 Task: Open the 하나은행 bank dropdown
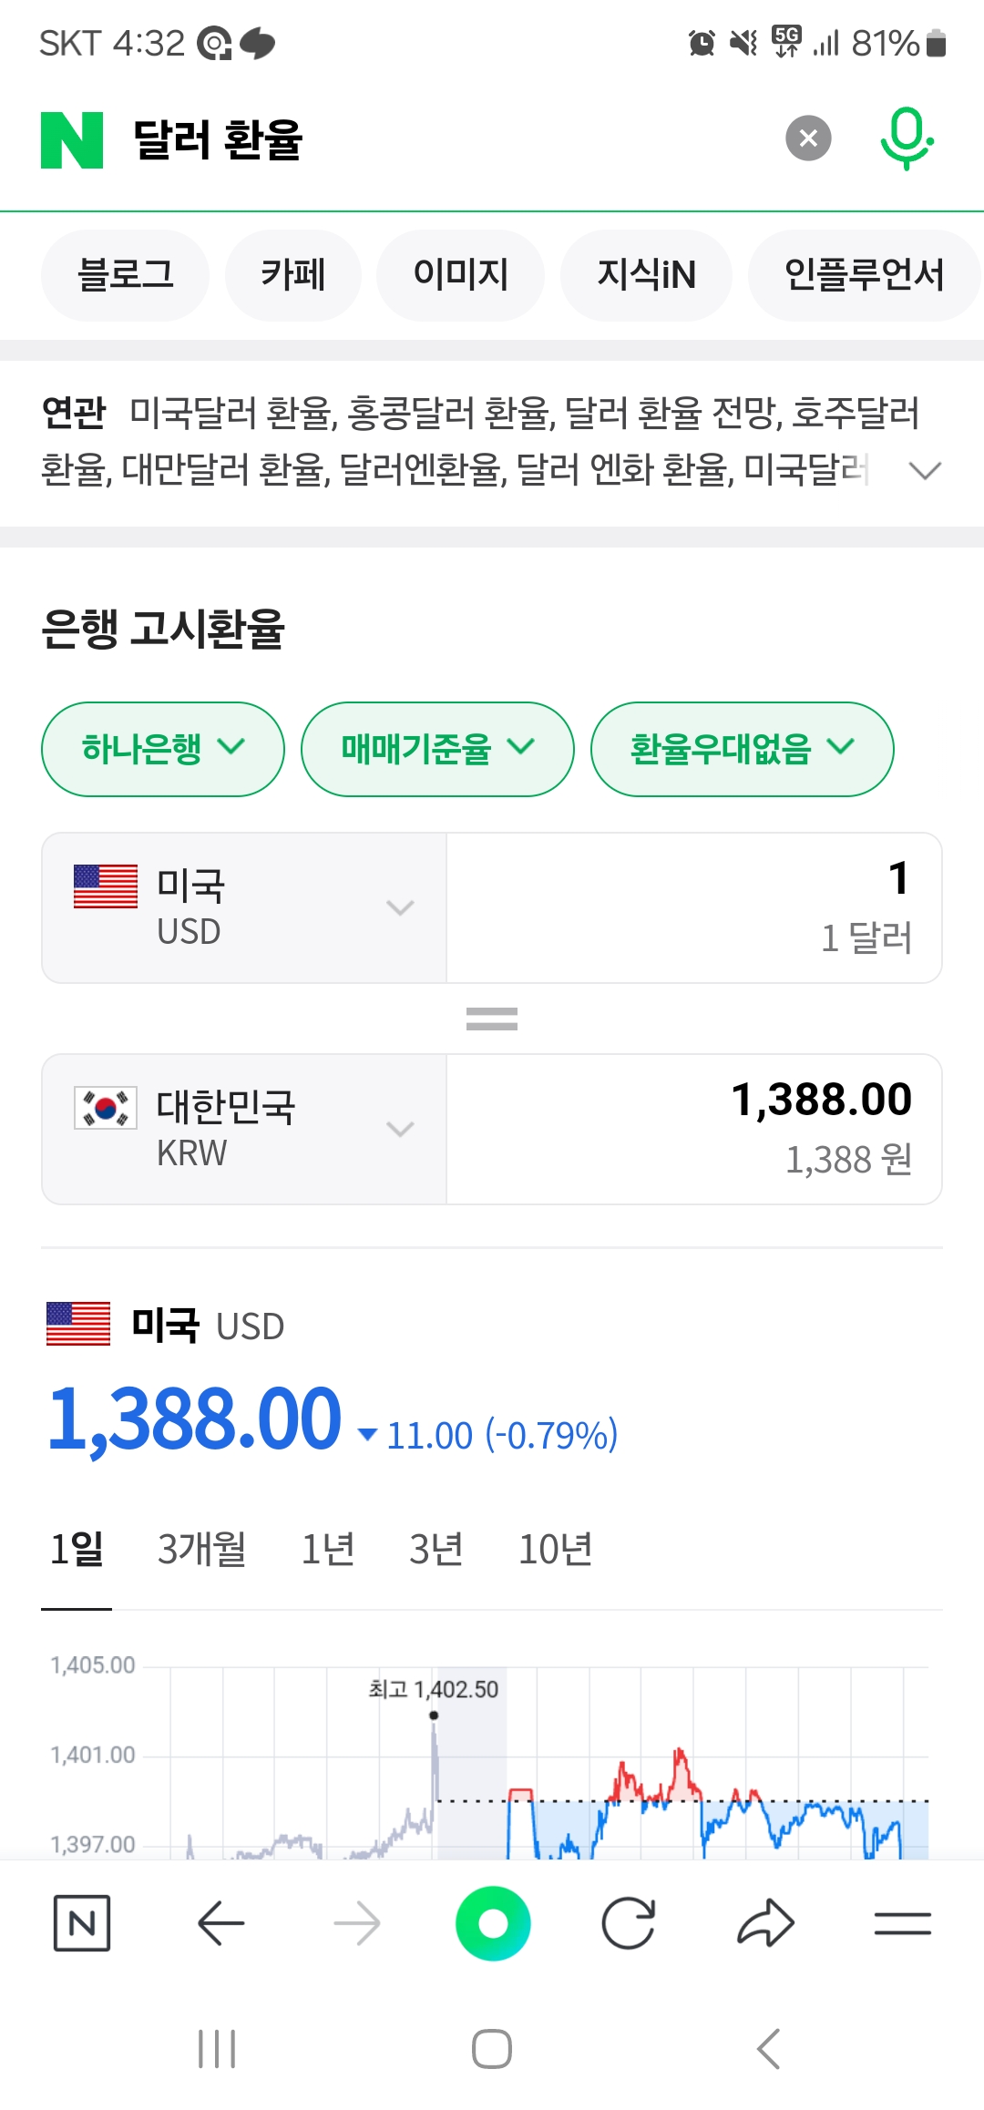click(x=163, y=749)
